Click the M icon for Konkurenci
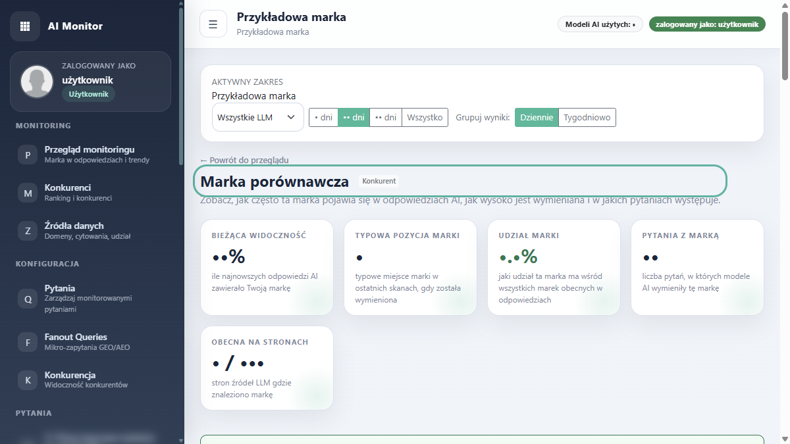This screenshot has width=790, height=444. 28,193
